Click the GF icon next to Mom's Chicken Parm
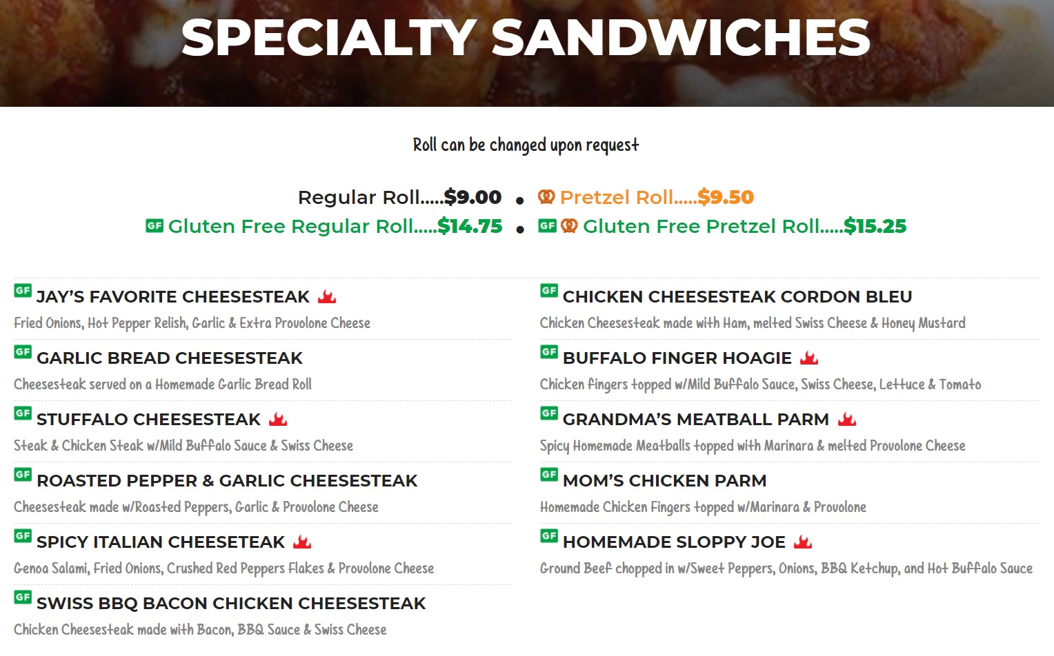The image size is (1054, 656). tap(549, 475)
